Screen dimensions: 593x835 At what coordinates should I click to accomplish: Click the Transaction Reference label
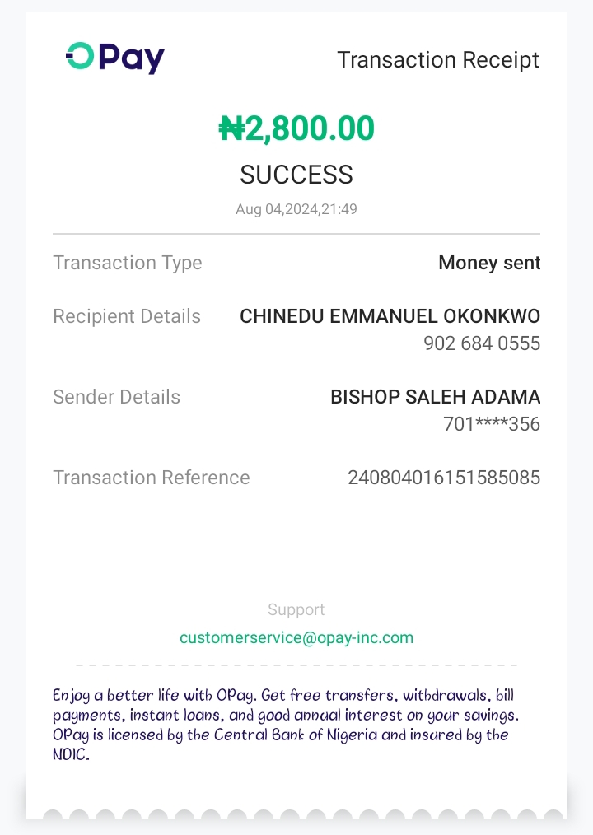pyautogui.click(x=152, y=478)
